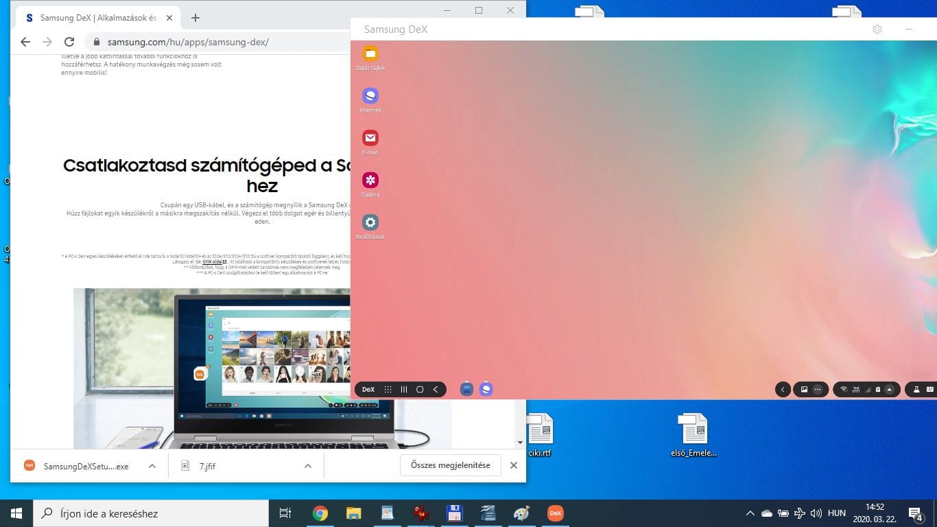Screen dimensions: 937x527
Task: Show recent apps in DeX taskbar
Action: point(404,389)
